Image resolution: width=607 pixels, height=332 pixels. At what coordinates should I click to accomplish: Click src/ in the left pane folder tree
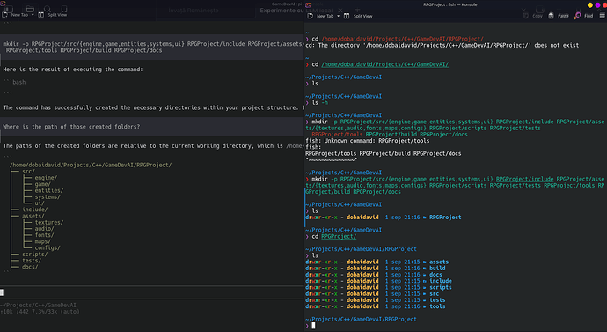pyautogui.click(x=28, y=171)
